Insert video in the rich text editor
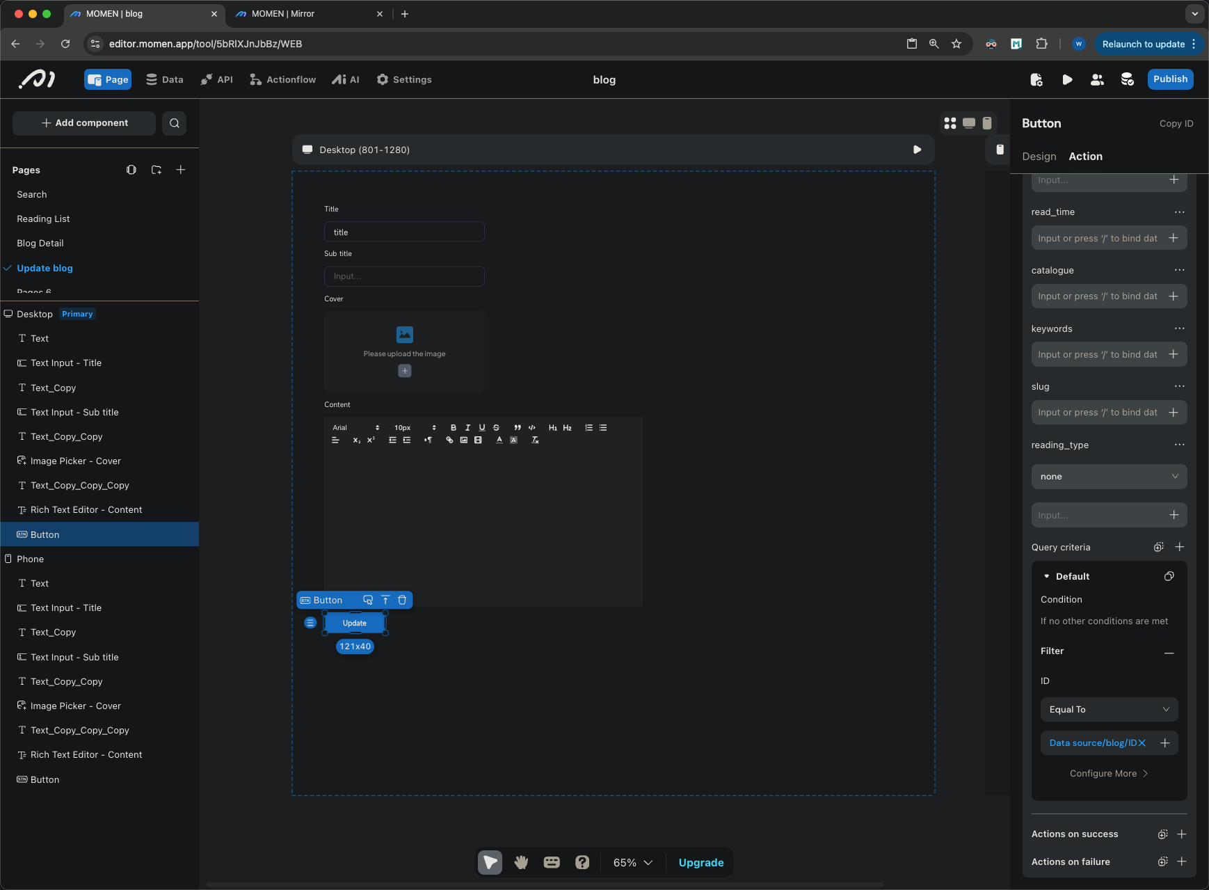1209x890 pixels. pos(478,440)
